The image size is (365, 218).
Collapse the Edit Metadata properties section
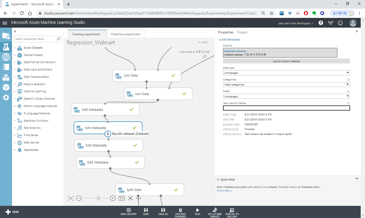point(220,40)
